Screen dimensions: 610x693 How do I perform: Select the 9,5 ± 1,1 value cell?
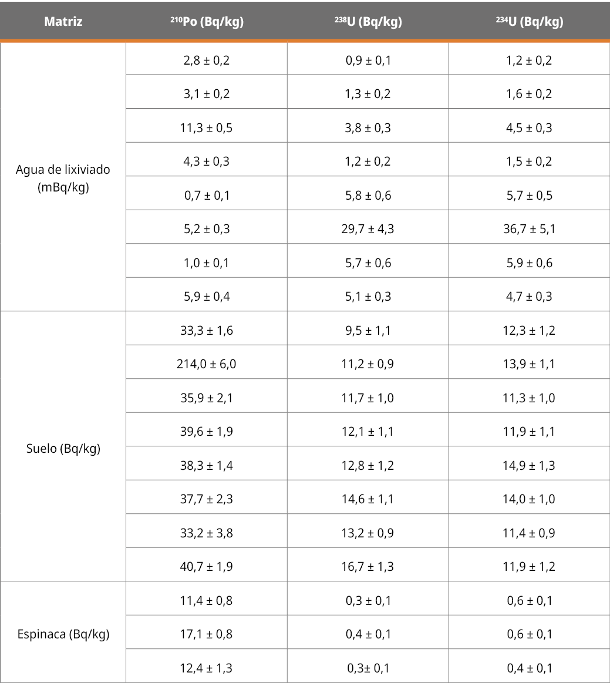click(368, 331)
